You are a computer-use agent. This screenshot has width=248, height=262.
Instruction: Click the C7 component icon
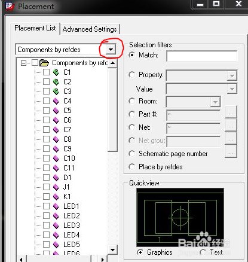click(x=56, y=130)
